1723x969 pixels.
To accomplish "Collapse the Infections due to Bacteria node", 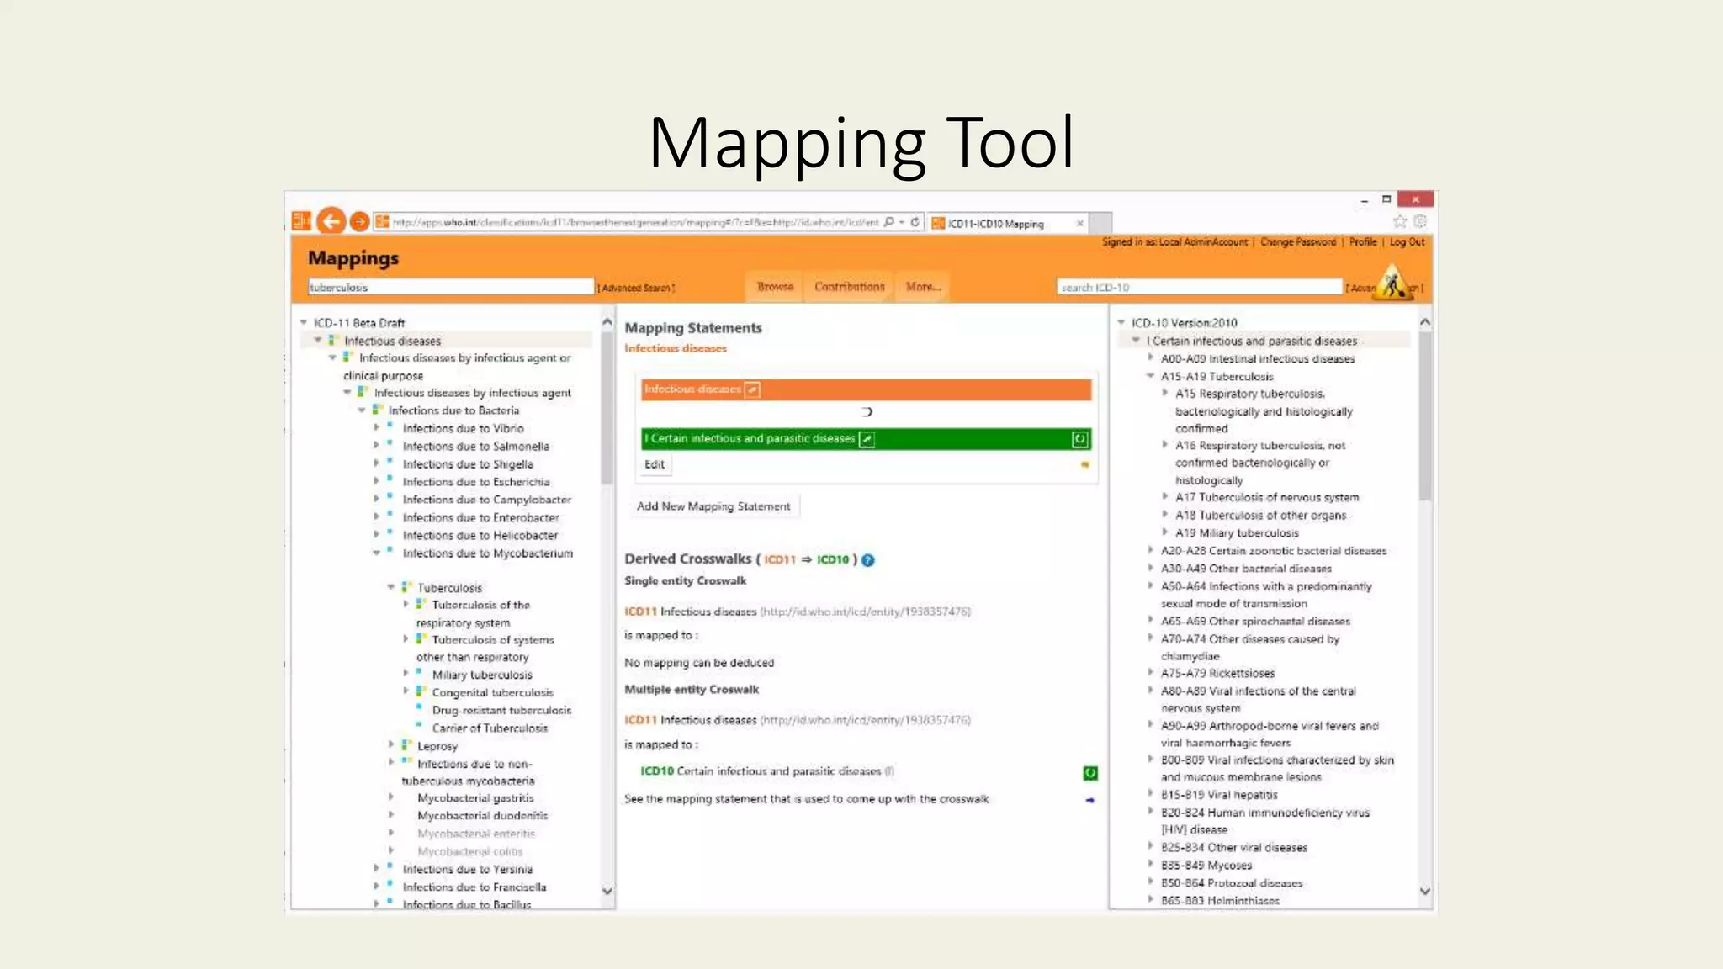I will pos(362,410).
